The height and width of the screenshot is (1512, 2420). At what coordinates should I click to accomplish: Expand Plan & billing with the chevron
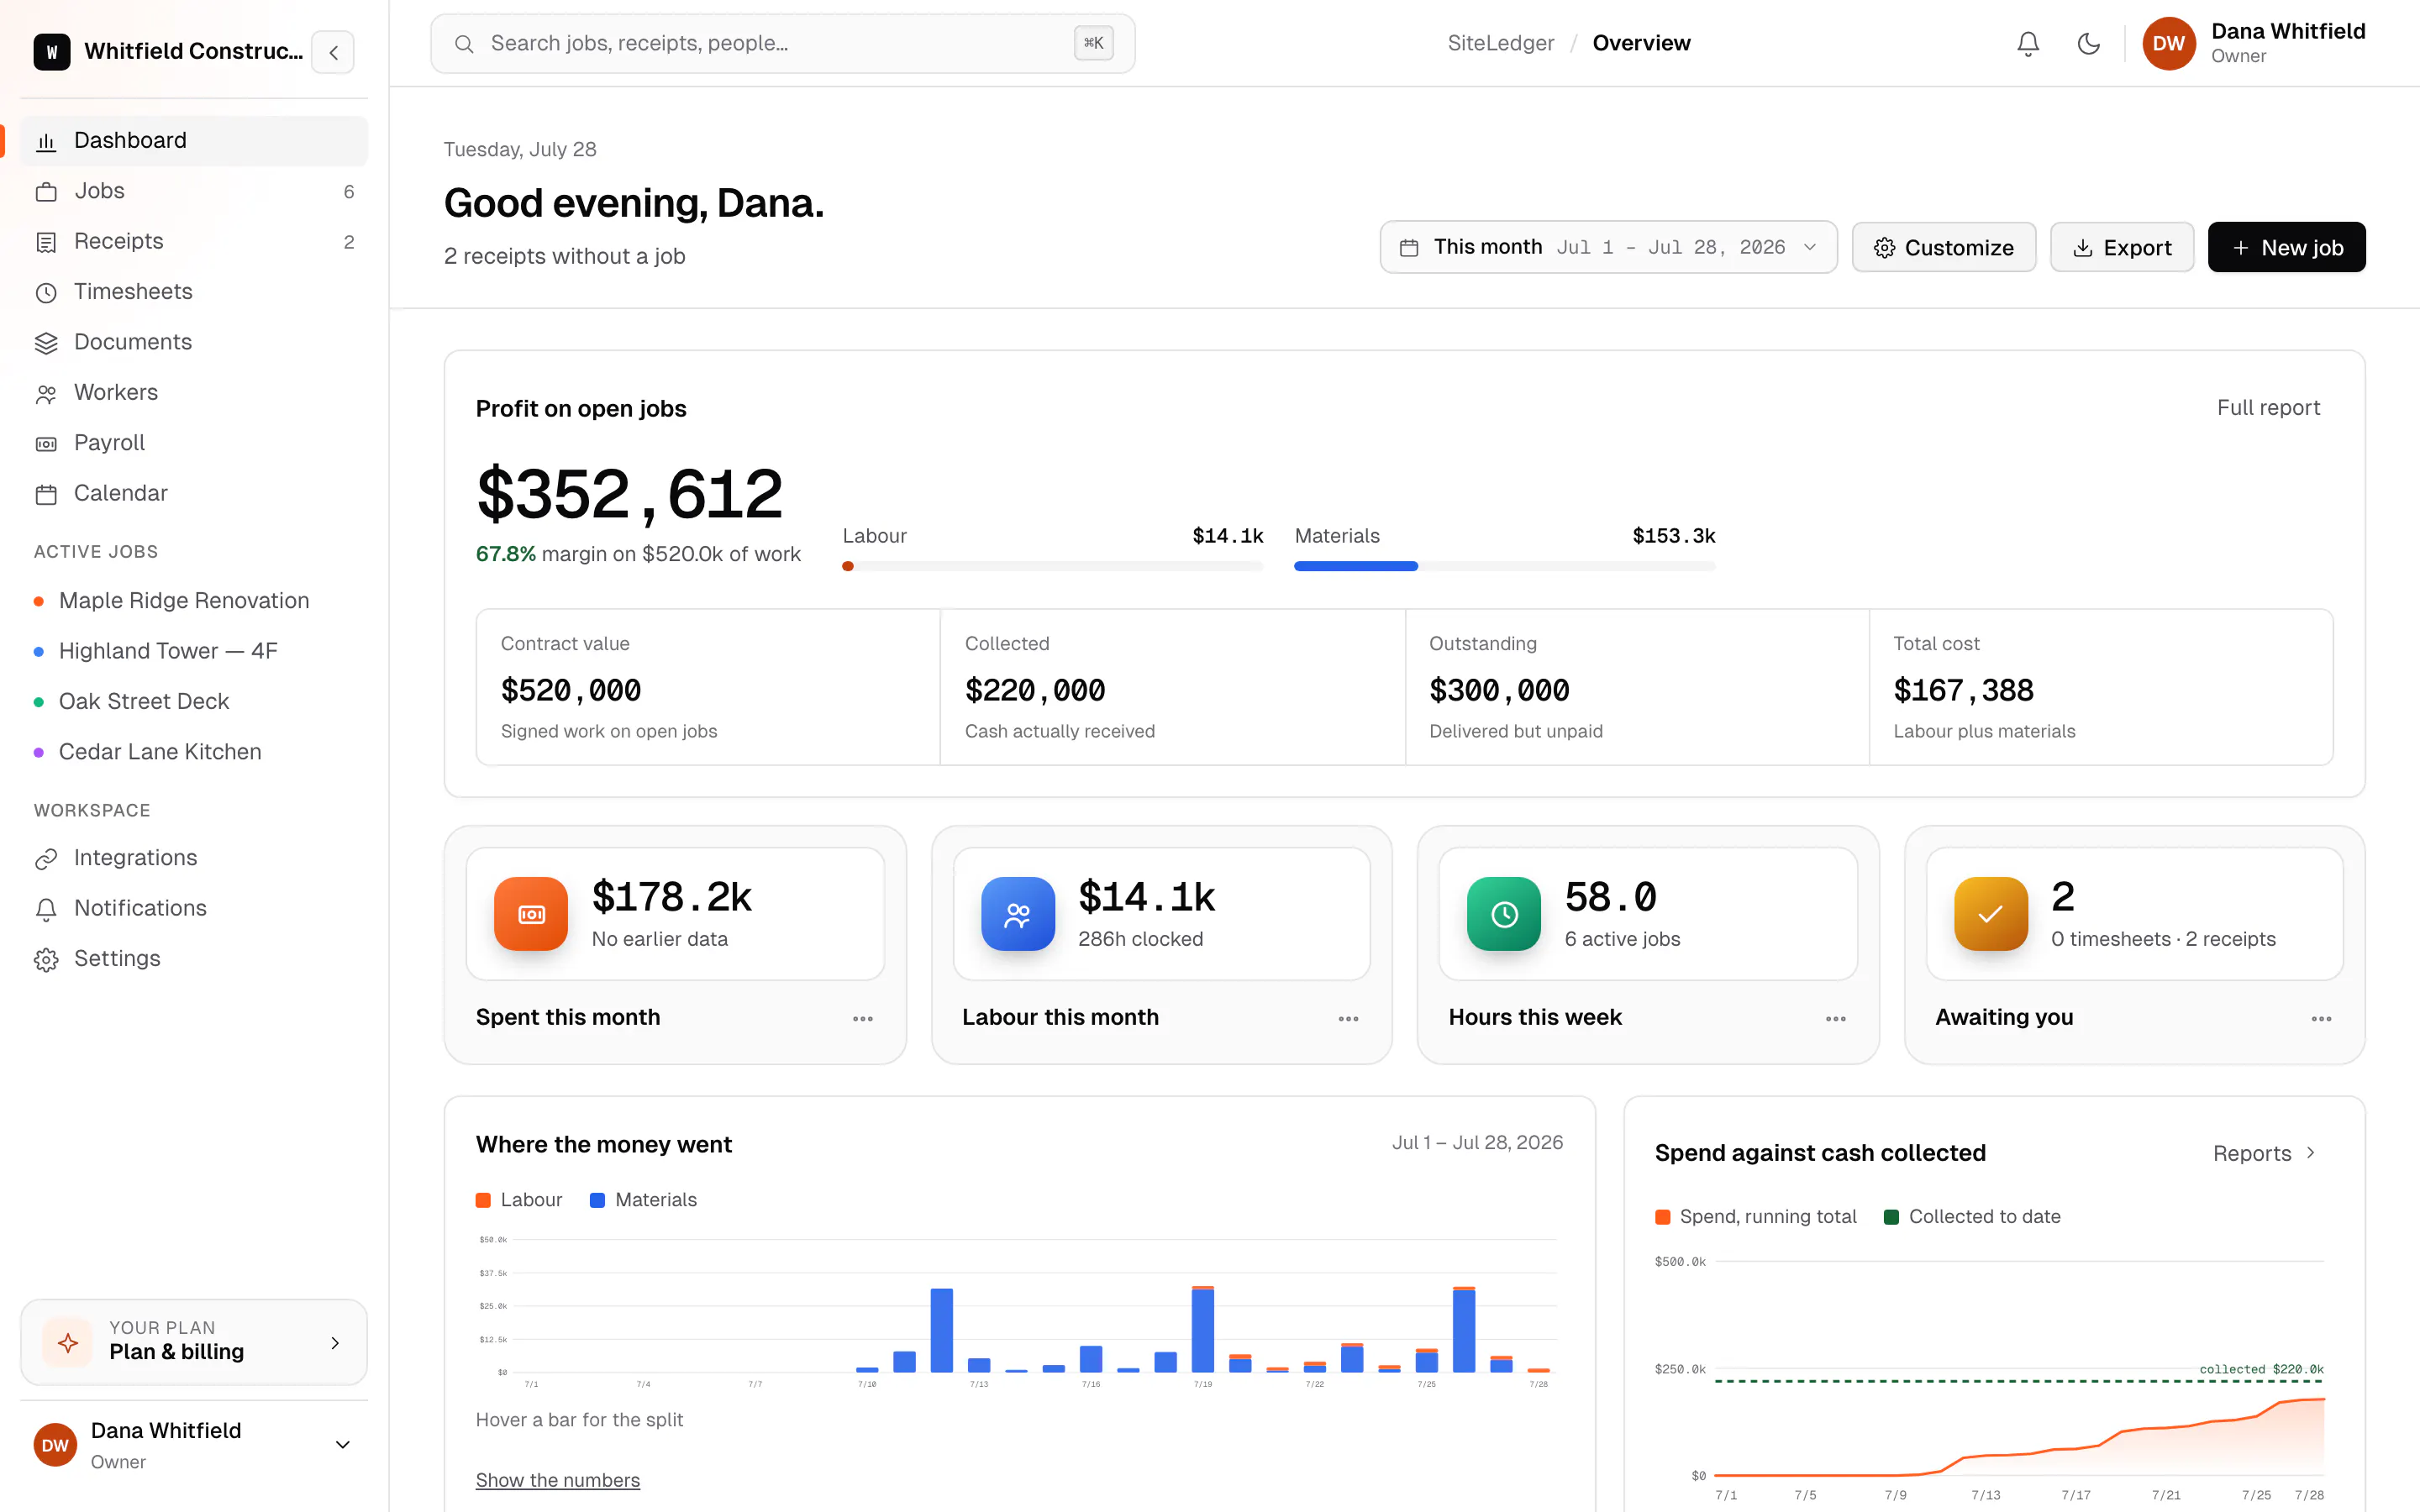[x=335, y=1342]
